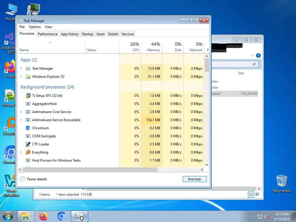Click the AggregatorHost process icon
Viewport: 296px width, 222px height.
pyautogui.click(x=28, y=104)
